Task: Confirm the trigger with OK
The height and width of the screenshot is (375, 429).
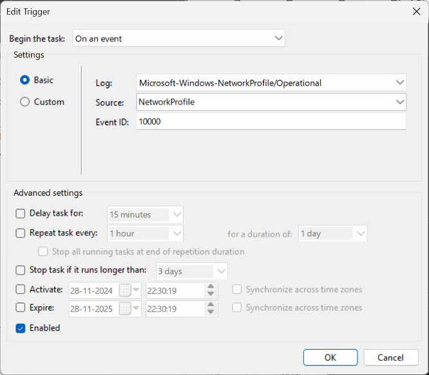Action: point(330,358)
